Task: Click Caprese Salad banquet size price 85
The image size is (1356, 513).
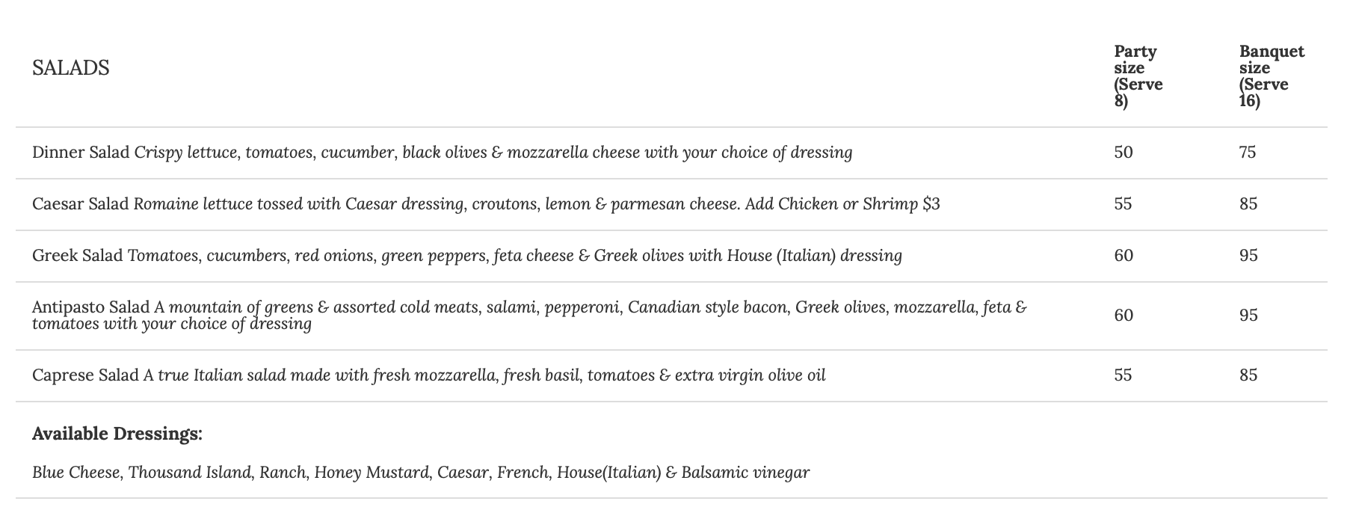Action: click(x=1248, y=375)
